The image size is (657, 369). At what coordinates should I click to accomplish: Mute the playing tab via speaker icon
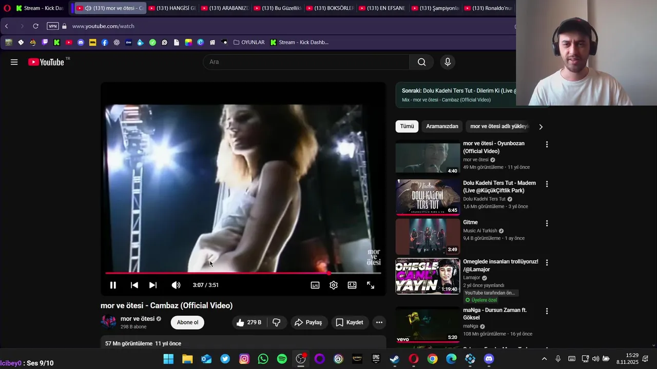[x=88, y=8]
